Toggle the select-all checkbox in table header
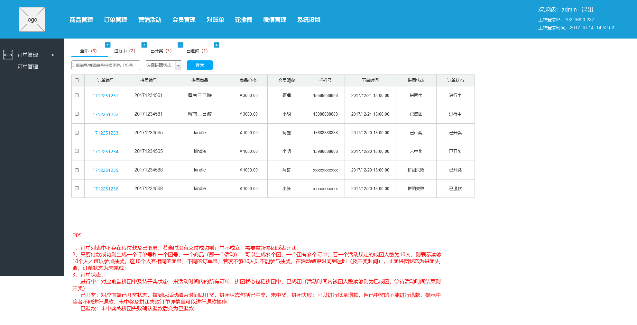This screenshot has width=637, height=325. coord(77,80)
